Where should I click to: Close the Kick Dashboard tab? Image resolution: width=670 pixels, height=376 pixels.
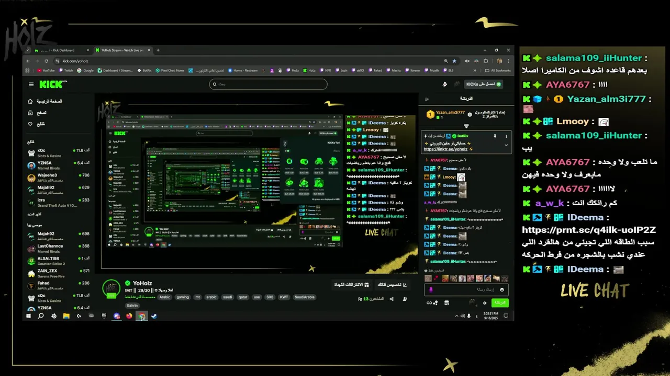pyautogui.click(x=88, y=50)
